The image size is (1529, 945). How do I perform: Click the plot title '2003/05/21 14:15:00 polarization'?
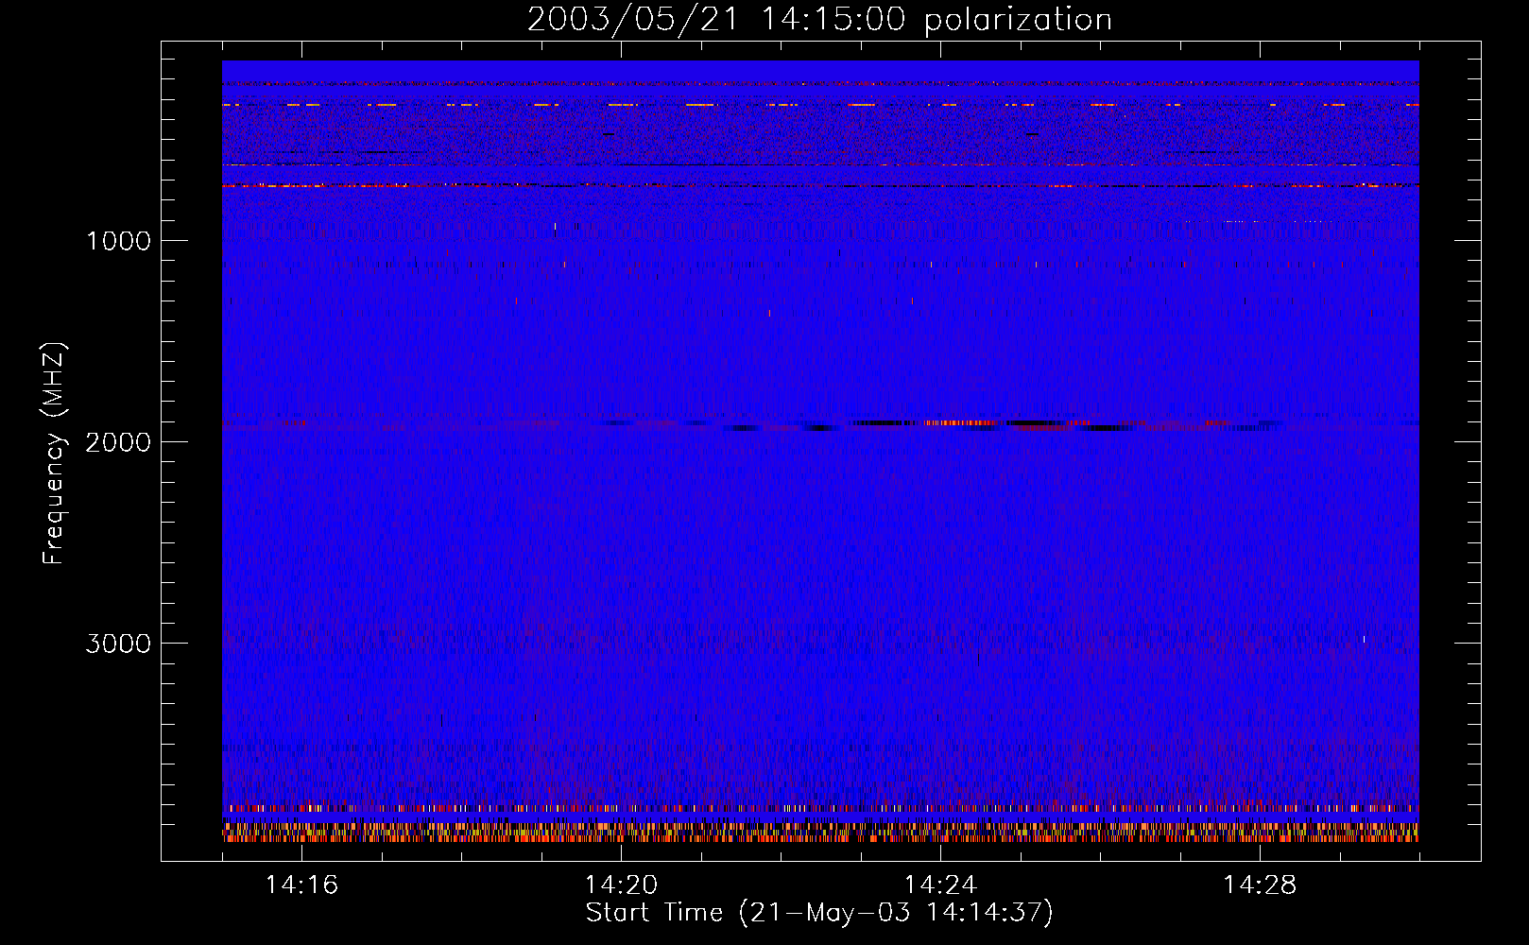pos(819,20)
